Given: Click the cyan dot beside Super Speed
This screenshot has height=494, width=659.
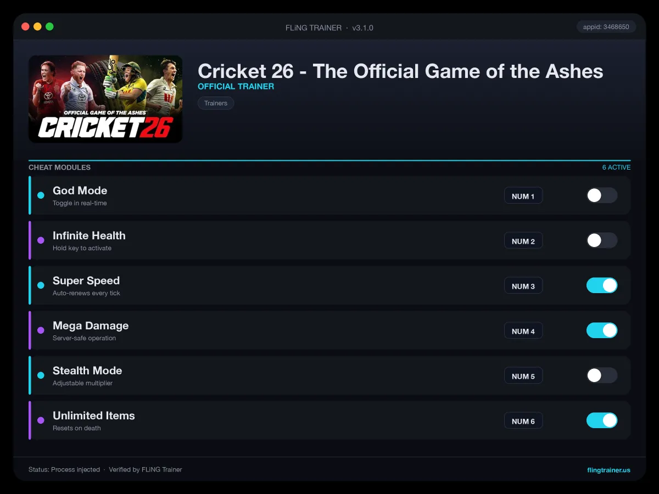Looking at the screenshot, I should pos(41,285).
